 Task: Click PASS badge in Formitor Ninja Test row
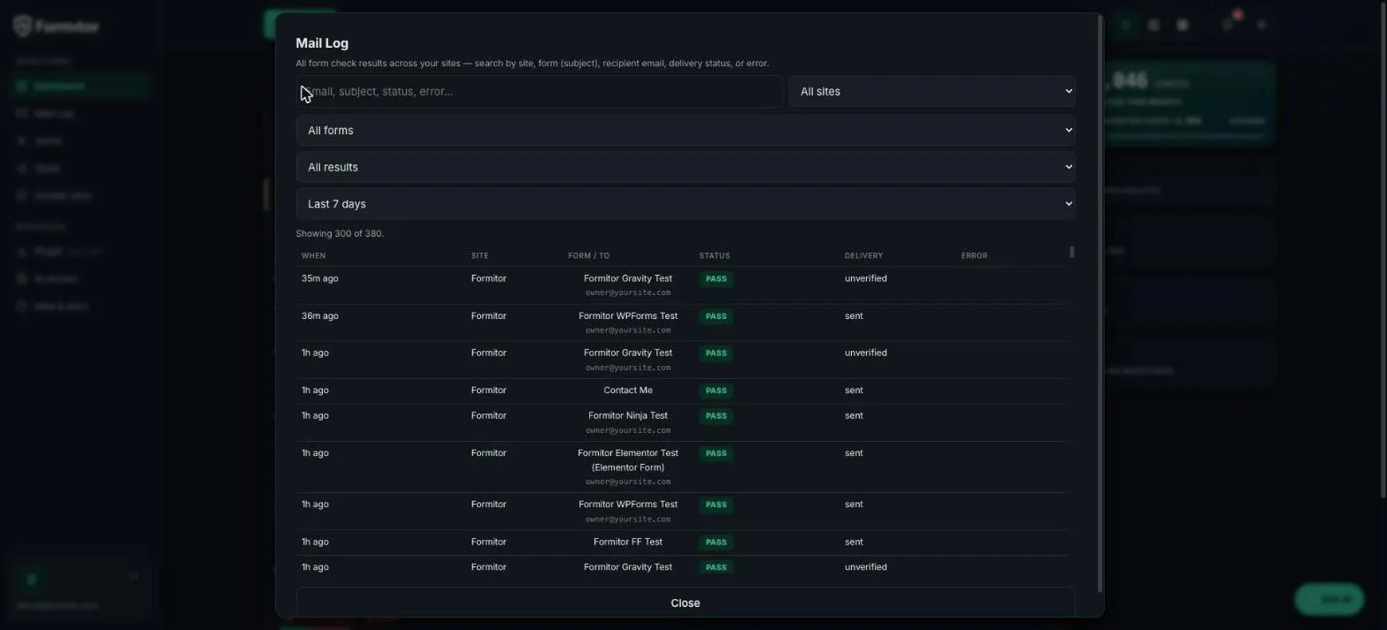click(x=716, y=416)
